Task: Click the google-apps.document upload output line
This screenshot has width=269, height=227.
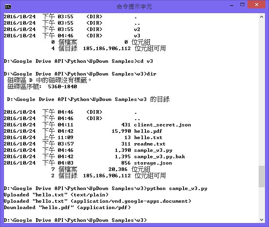Action: tap(97, 201)
